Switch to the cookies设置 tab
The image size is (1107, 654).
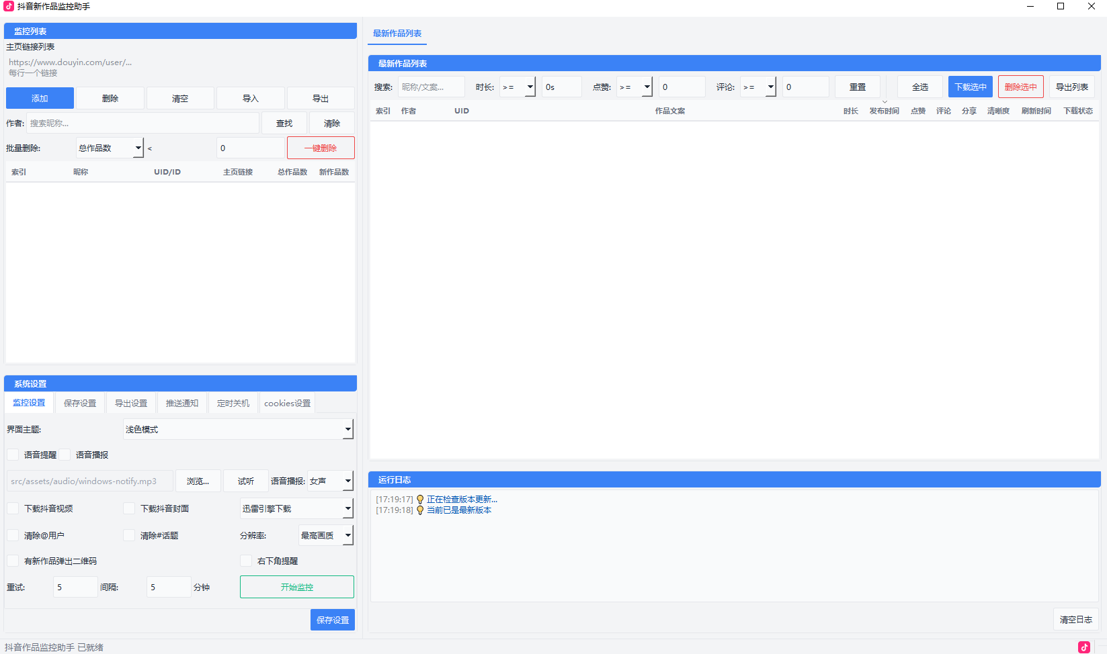tap(288, 403)
